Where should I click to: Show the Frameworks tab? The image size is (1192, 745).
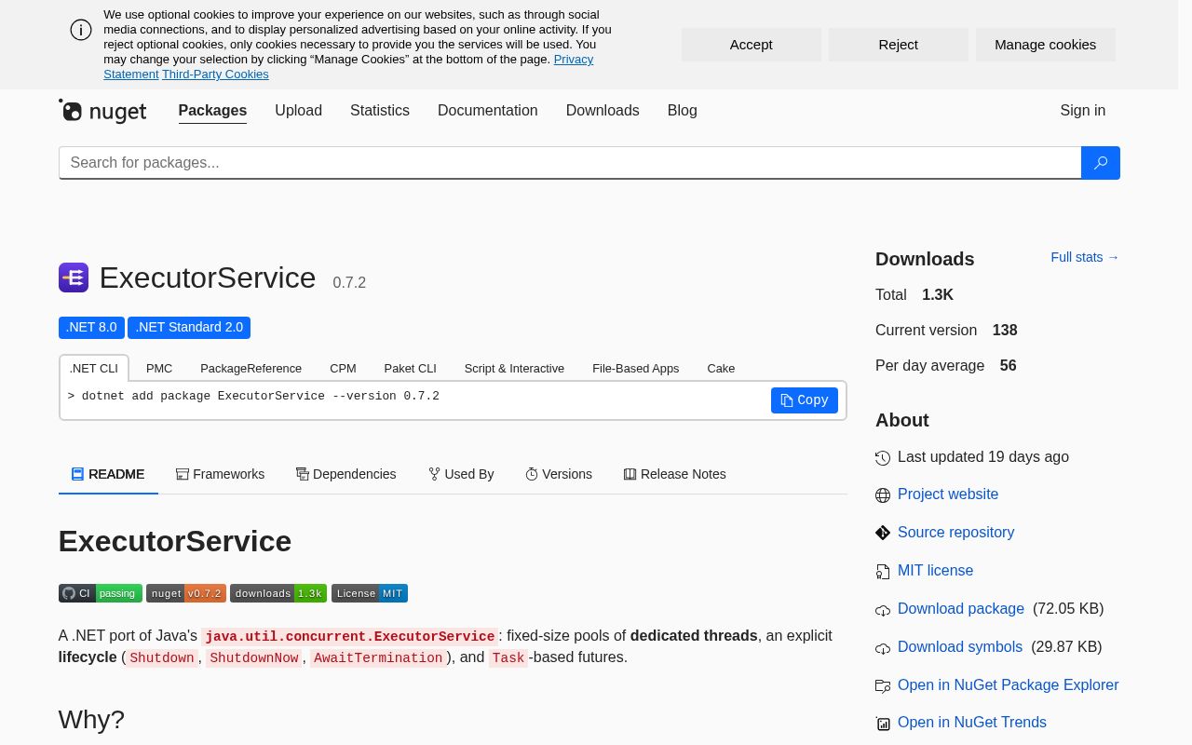click(x=220, y=474)
